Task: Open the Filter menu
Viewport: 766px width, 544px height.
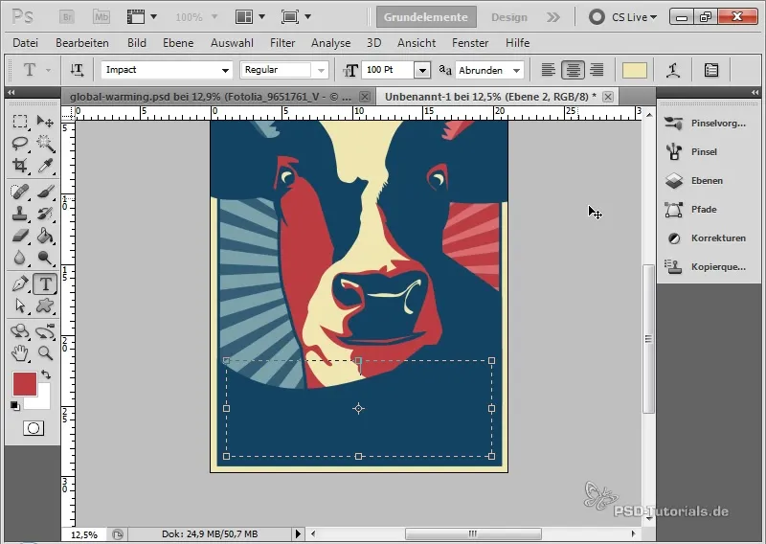Action: pos(282,43)
